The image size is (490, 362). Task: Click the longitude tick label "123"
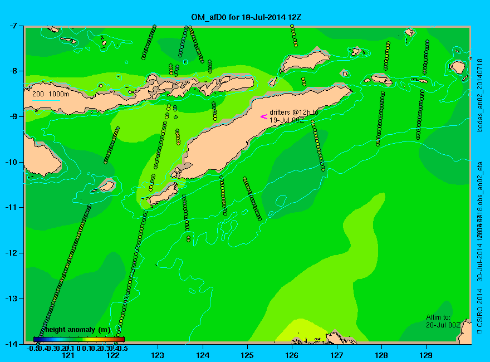click(x=158, y=355)
